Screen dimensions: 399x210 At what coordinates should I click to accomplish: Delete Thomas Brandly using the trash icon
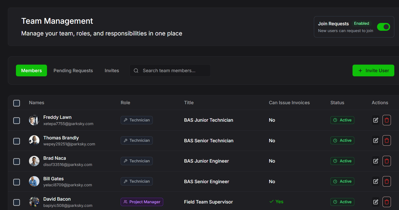coord(387,141)
